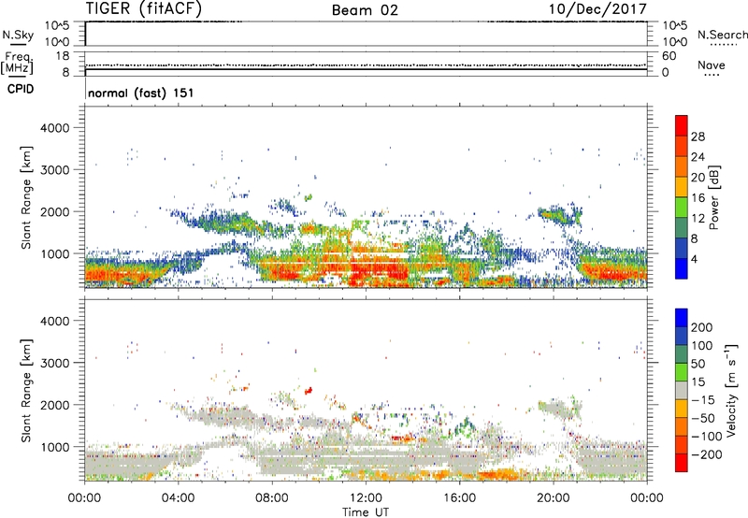This screenshot has height=518, width=748.
Task: Click the "3000" tick in the power panel
Action: pos(54,170)
